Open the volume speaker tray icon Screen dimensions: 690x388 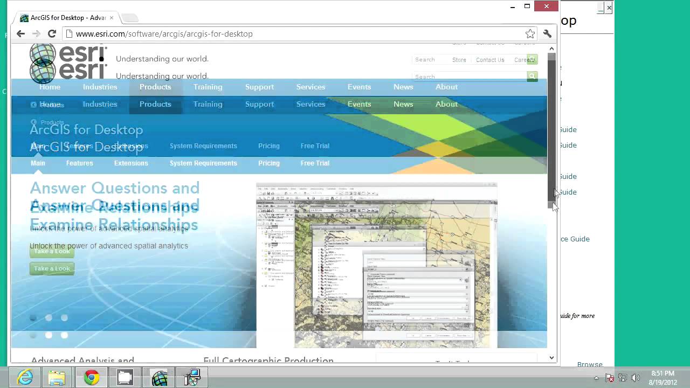tap(636, 378)
